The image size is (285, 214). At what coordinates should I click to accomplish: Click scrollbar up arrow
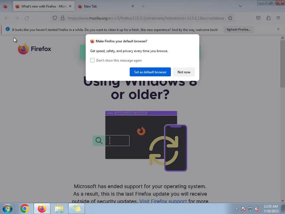(x=282, y=38)
